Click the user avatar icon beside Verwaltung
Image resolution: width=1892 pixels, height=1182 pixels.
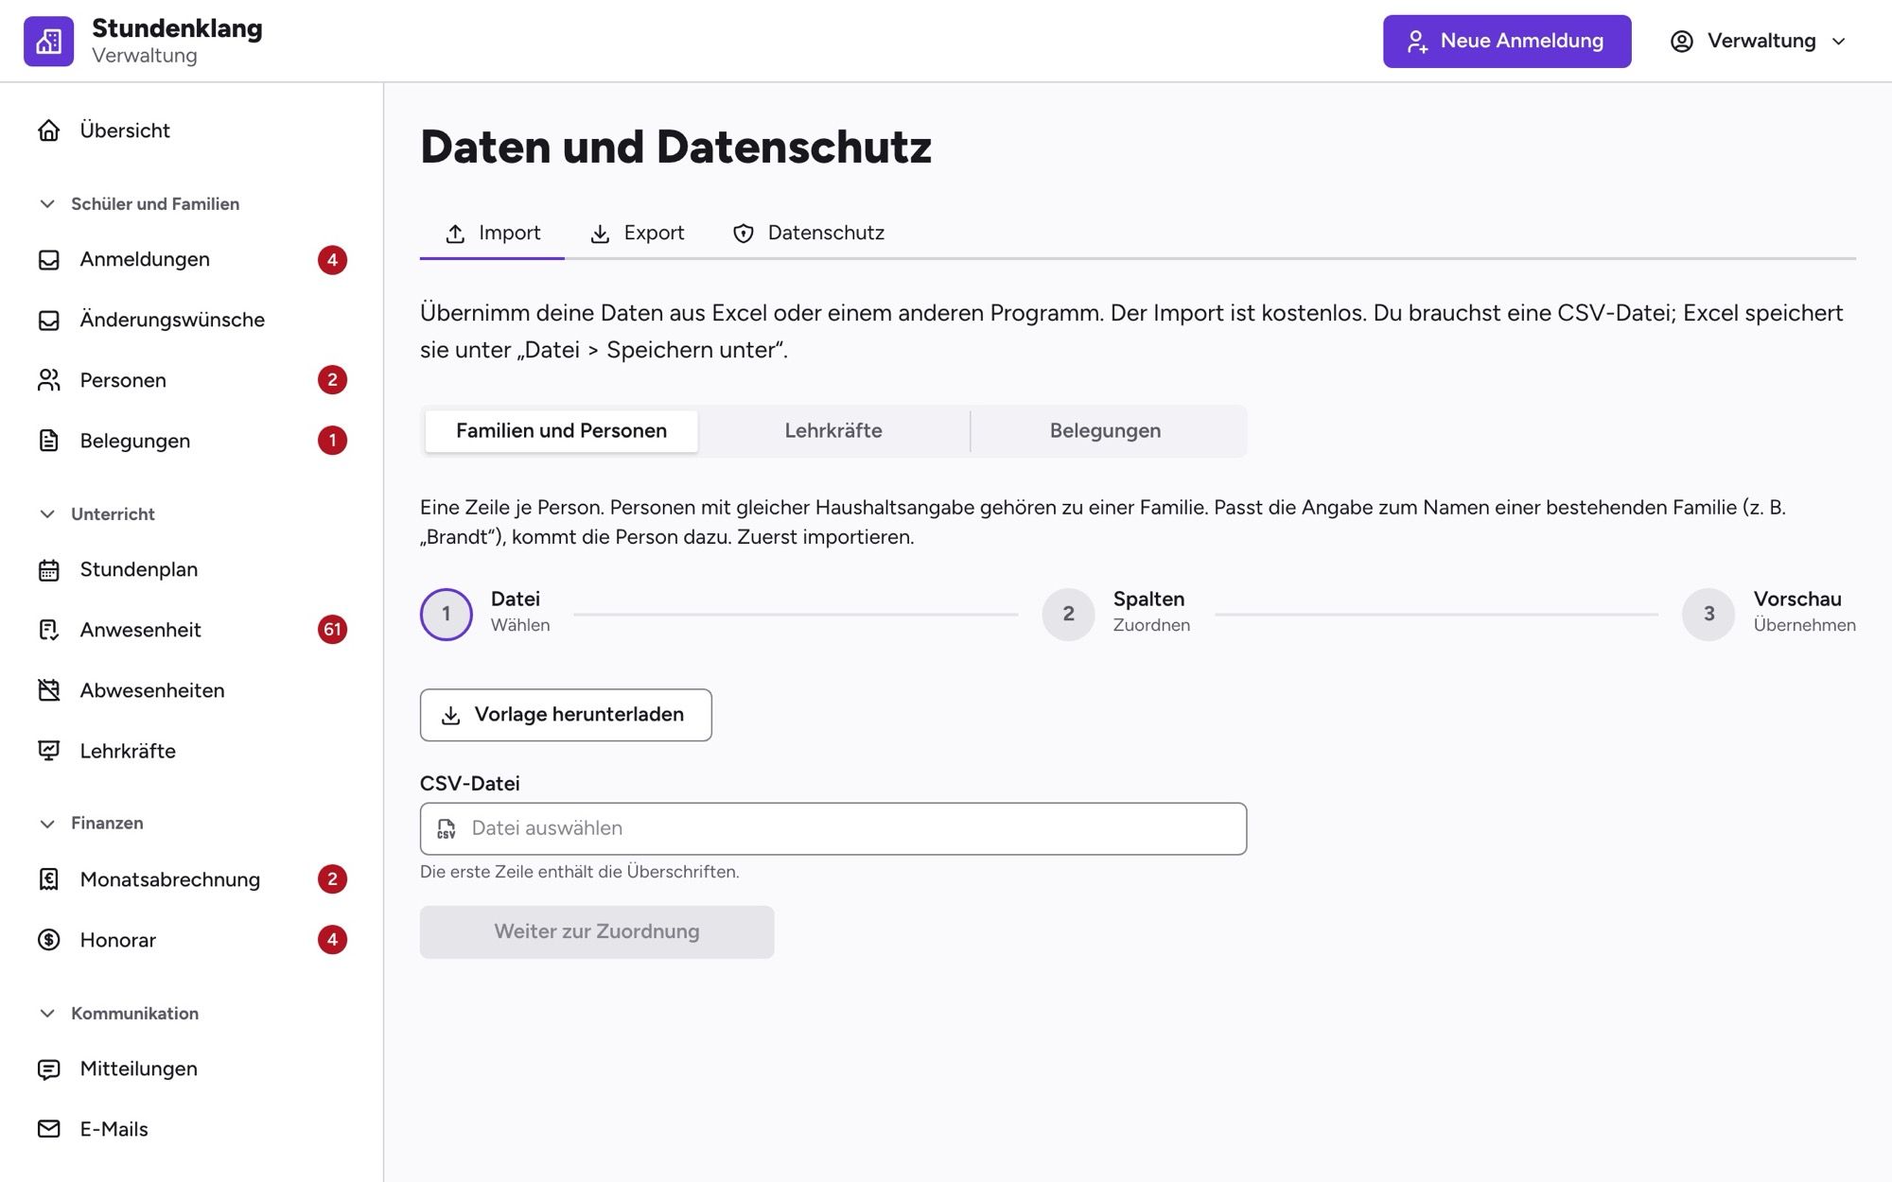[1681, 41]
